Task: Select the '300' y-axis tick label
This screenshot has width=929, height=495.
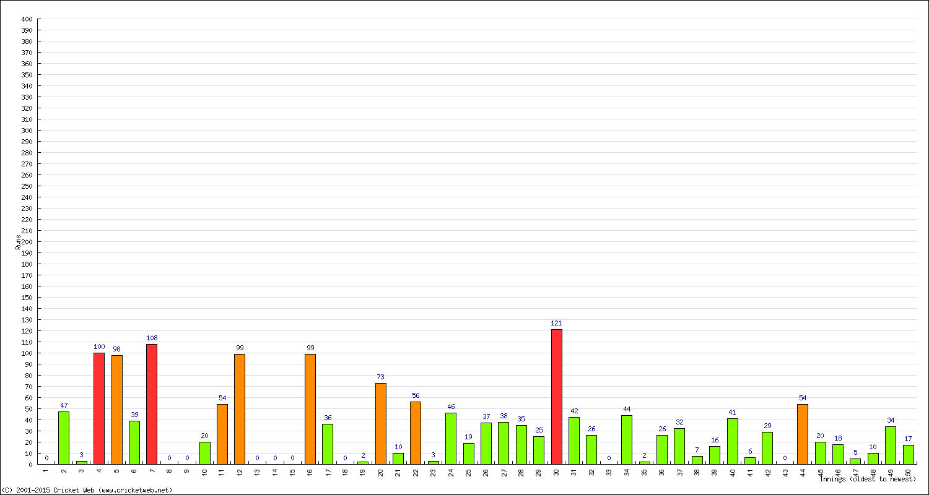Action: coord(27,131)
